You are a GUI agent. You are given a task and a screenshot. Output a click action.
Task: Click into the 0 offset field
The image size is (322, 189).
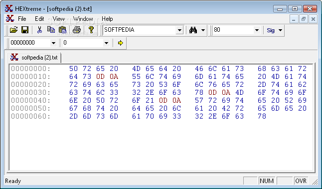83,43
